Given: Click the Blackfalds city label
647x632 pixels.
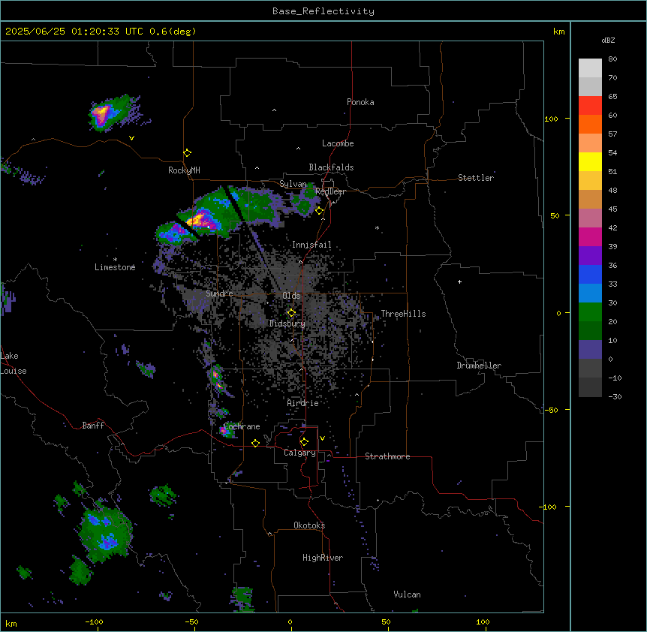Looking at the screenshot, I should (331, 167).
